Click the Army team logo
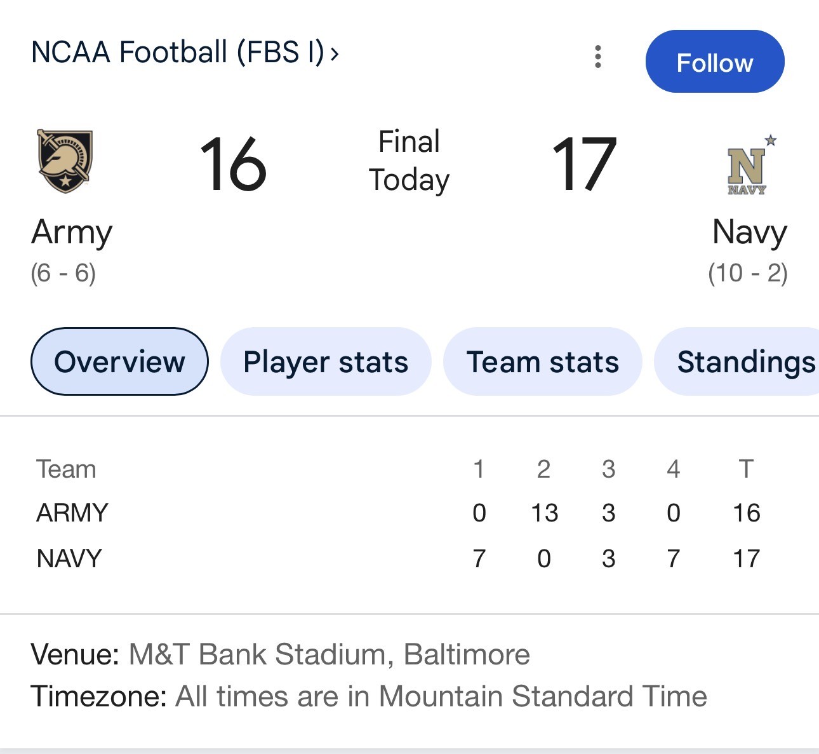 click(x=65, y=161)
